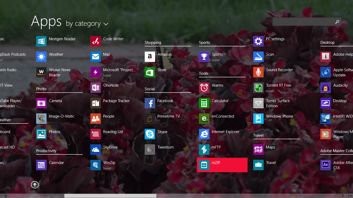Expand the "by category" sort dropdown
The image size is (353, 198).
pyautogui.click(x=87, y=24)
